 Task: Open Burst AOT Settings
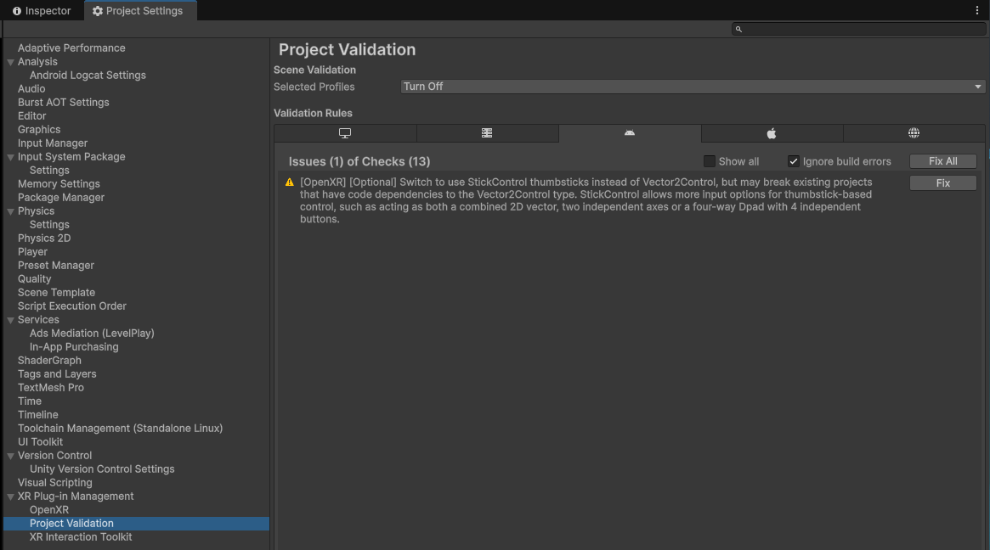(x=63, y=102)
